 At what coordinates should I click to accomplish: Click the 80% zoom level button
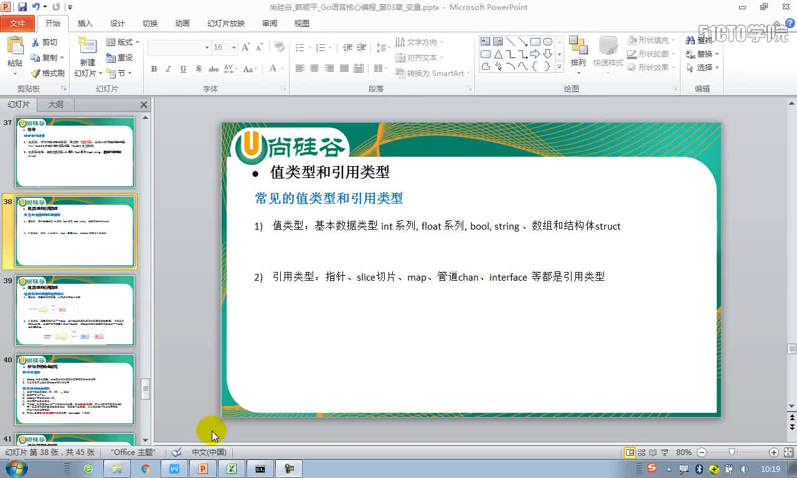click(x=684, y=452)
